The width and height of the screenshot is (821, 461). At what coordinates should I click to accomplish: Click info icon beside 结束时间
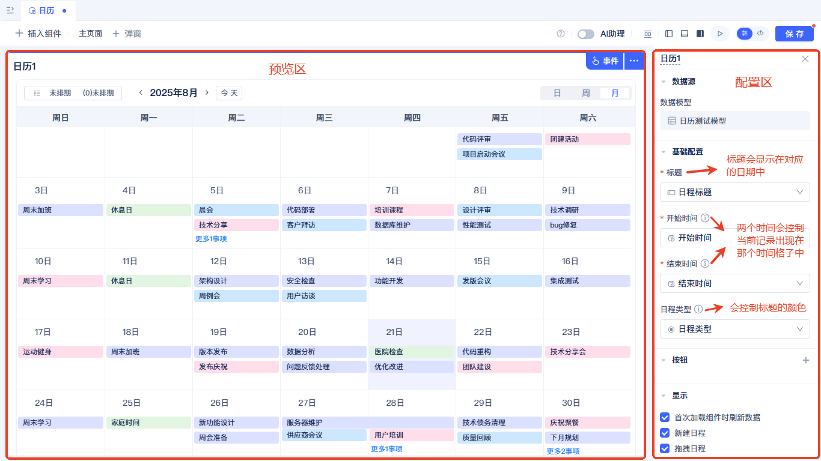tap(705, 264)
